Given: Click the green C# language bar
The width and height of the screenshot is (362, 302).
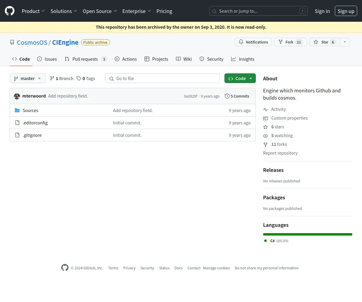Looking at the screenshot, I should click(308, 234).
